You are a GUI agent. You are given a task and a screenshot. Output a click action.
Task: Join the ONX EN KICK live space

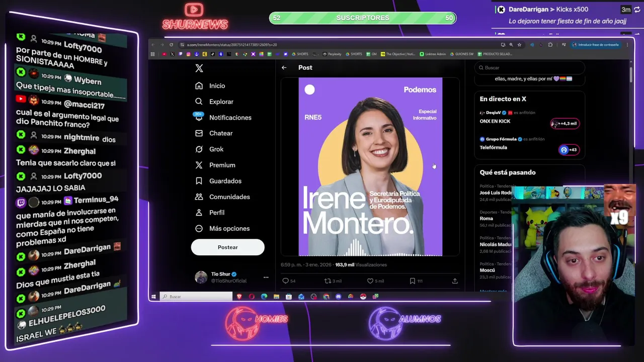click(x=565, y=123)
